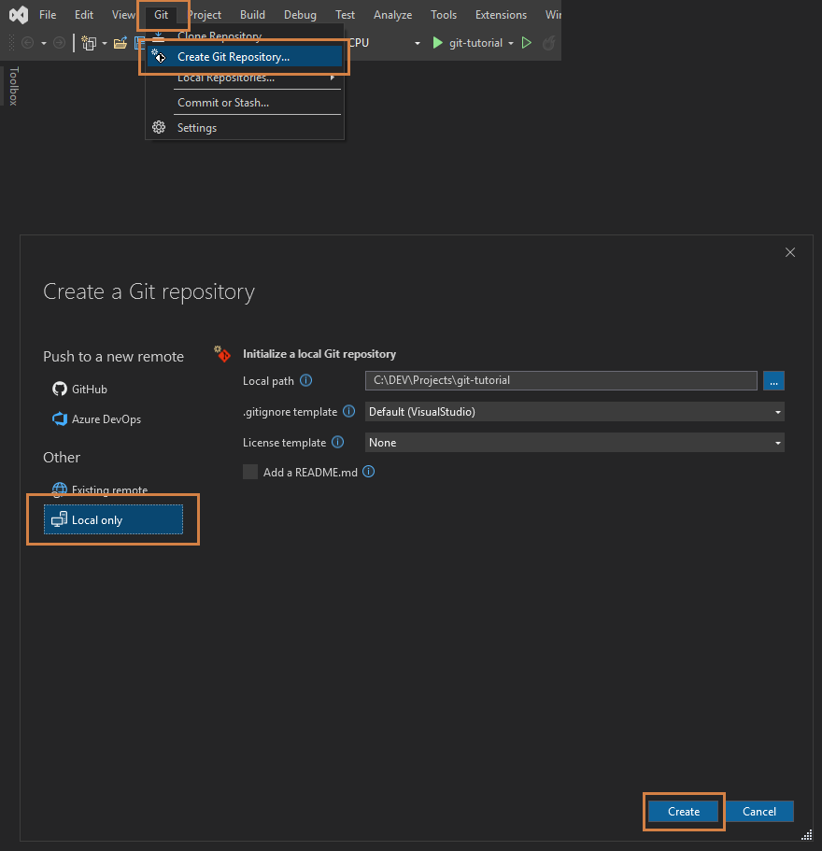Browse for local path with ellipsis button
The image size is (822, 851).
click(x=773, y=380)
